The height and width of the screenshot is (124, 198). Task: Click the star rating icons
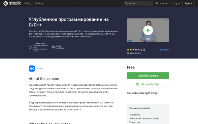coord(133,50)
